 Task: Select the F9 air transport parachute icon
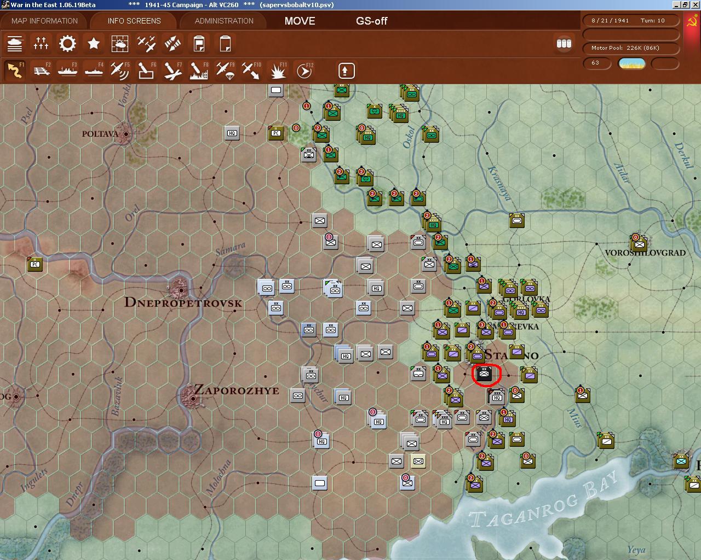point(225,71)
